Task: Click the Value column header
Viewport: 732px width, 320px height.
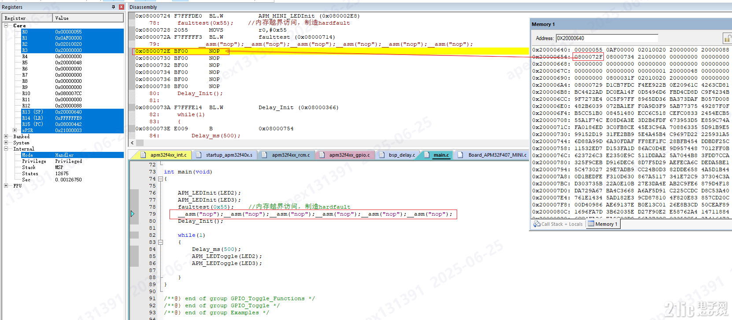Action: (88, 18)
